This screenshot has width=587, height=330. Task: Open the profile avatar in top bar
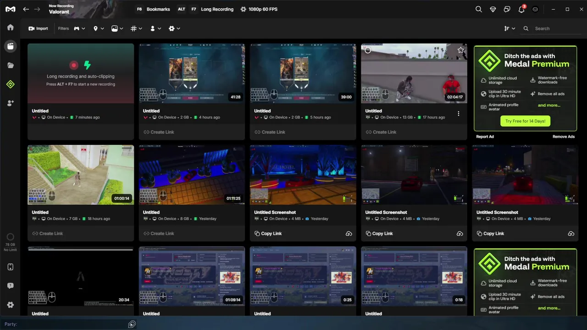point(535,9)
